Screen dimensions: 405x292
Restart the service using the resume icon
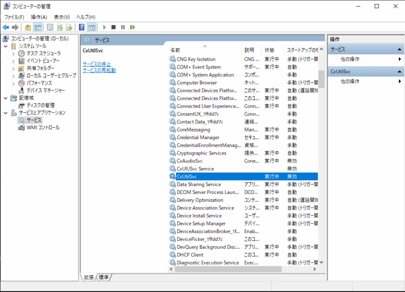click(x=133, y=27)
